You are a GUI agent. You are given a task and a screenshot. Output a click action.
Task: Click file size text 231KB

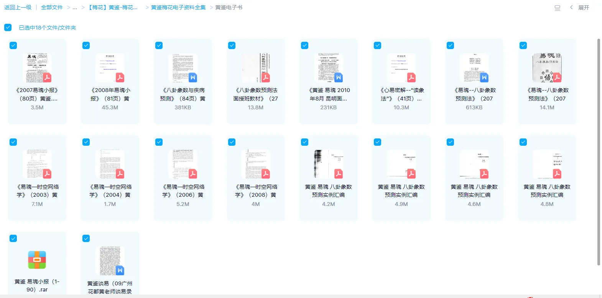329,107
